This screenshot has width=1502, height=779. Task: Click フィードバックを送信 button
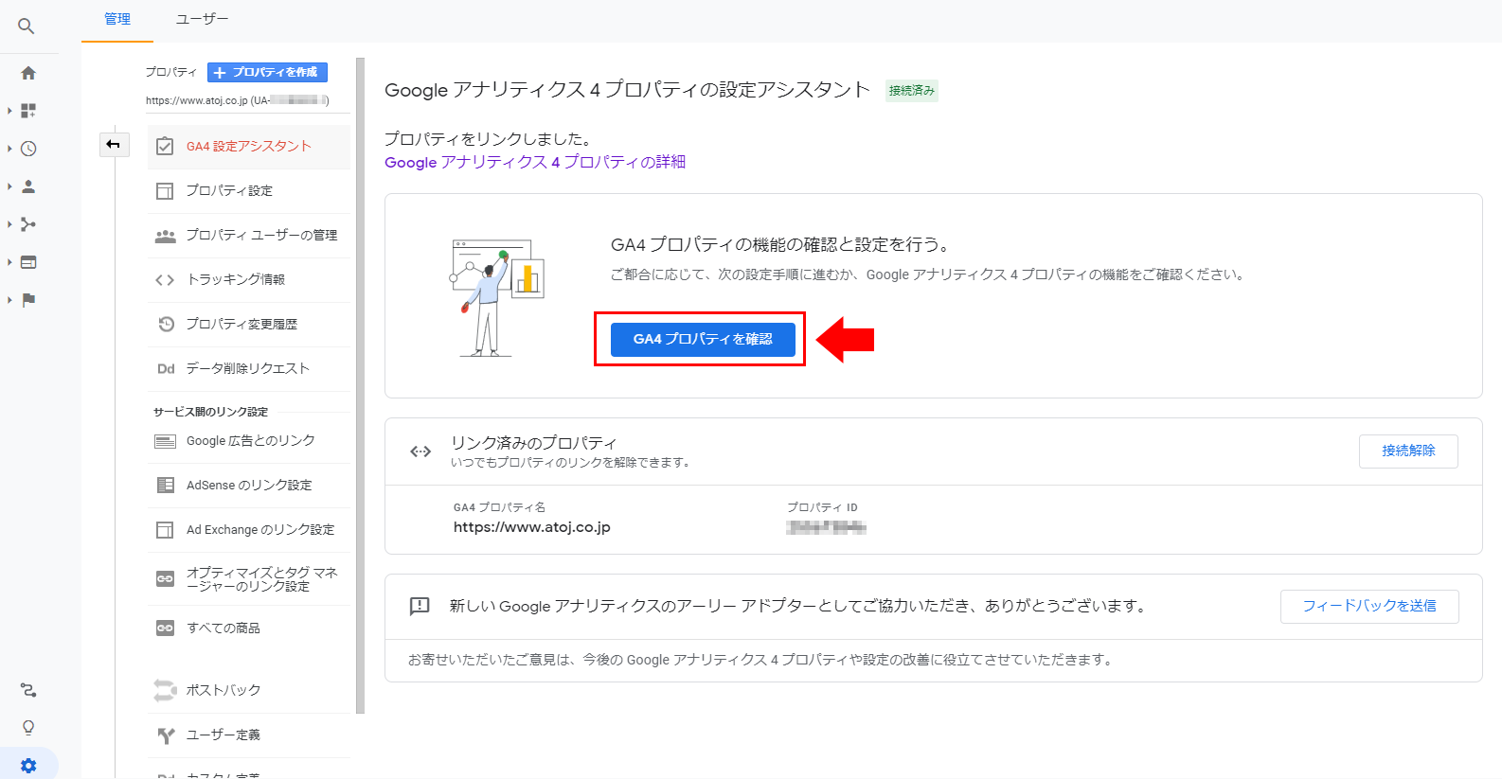(x=1369, y=606)
